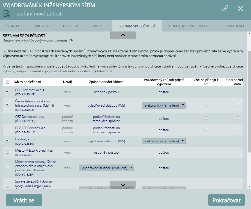Click 'web' detail link for CETIN
The width and height of the screenshot is (251, 209).
[67, 105]
